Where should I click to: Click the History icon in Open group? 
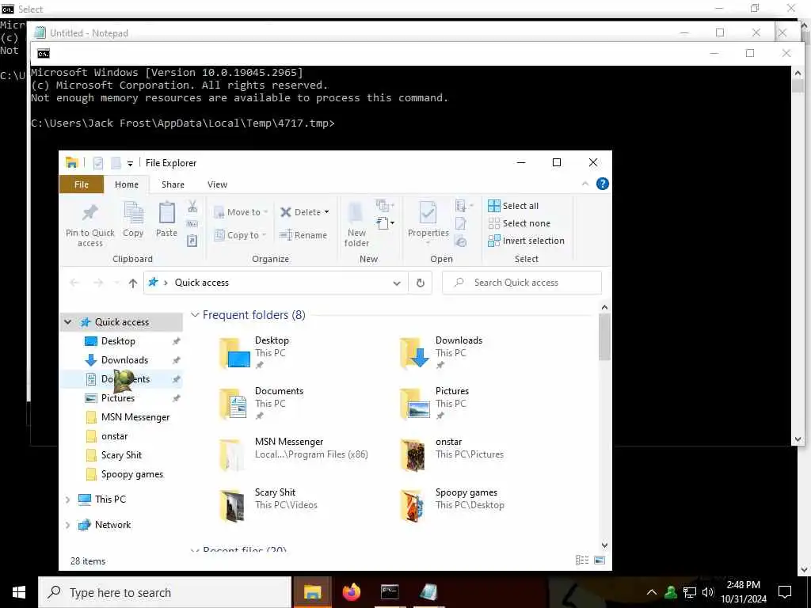460,241
